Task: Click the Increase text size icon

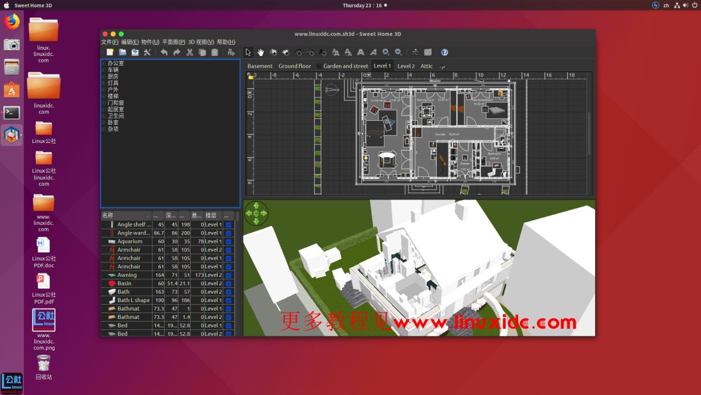Action: click(336, 53)
